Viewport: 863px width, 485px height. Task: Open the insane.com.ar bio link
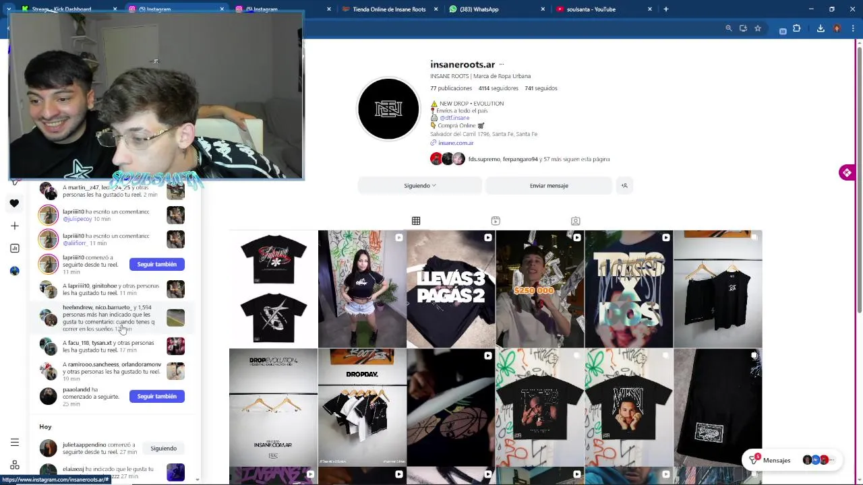pos(456,143)
